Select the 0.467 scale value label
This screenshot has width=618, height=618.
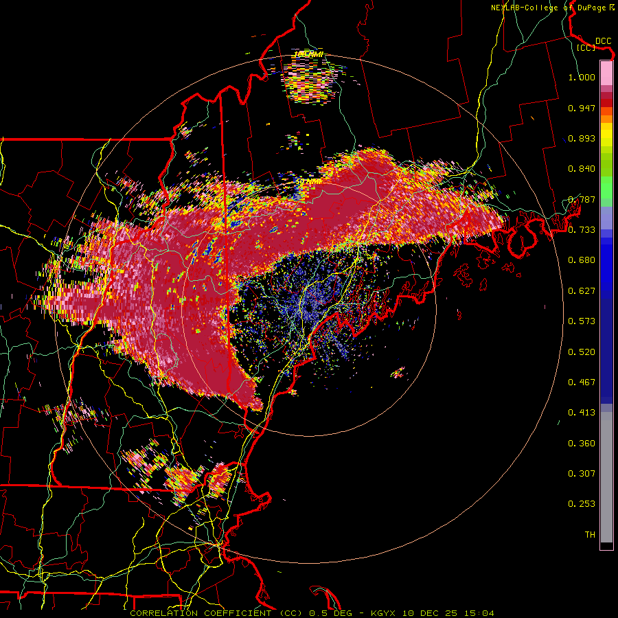(582, 382)
